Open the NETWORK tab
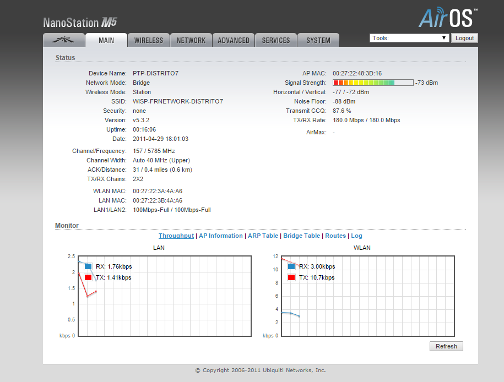Viewport: 504px width, 382px height. tap(191, 40)
